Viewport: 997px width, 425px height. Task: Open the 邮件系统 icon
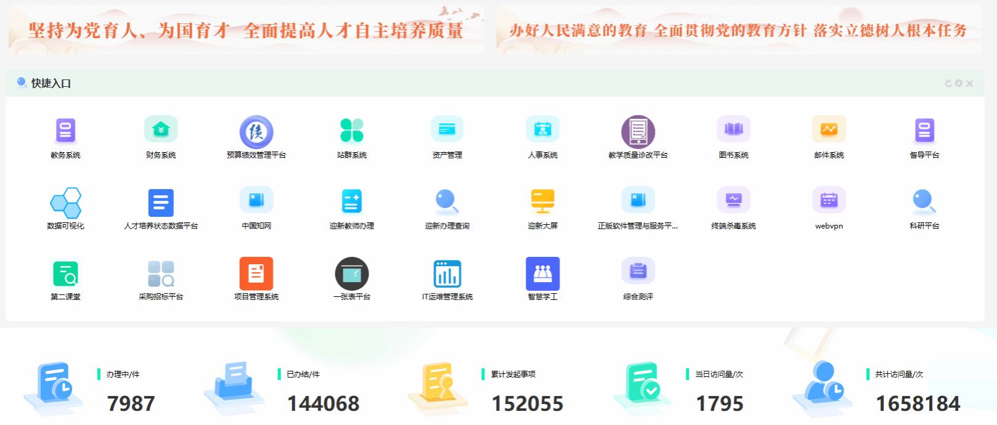[x=829, y=130]
